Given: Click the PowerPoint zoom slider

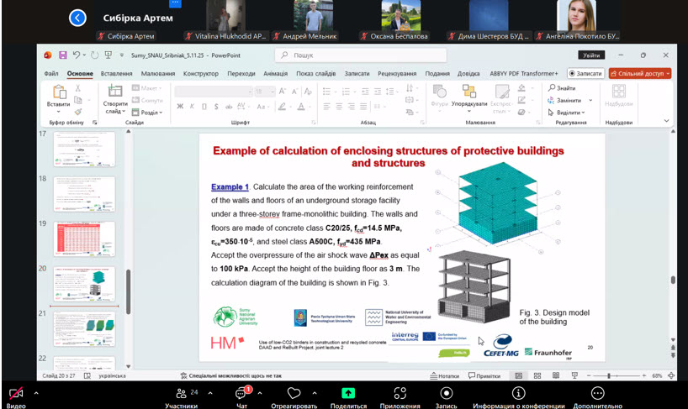Looking at the screenshot, I should 608,375.
